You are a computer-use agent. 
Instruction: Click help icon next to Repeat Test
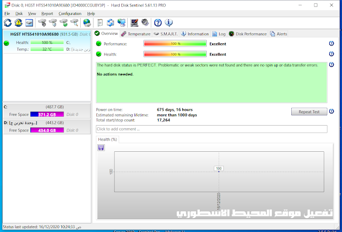(x=331, y=111)
